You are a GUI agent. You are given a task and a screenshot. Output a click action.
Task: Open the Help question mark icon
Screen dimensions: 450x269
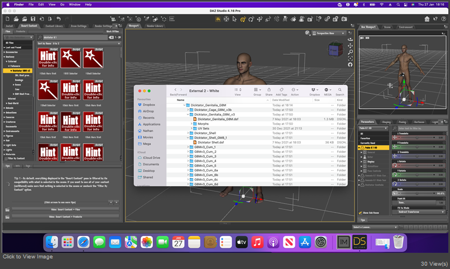tap(444, 19)
